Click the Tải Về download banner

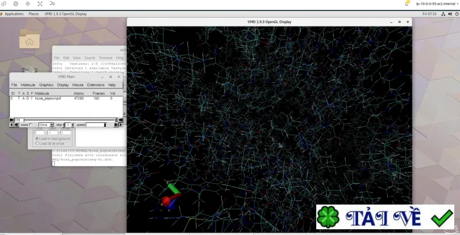pyautogui.click(x=385, y=217)
